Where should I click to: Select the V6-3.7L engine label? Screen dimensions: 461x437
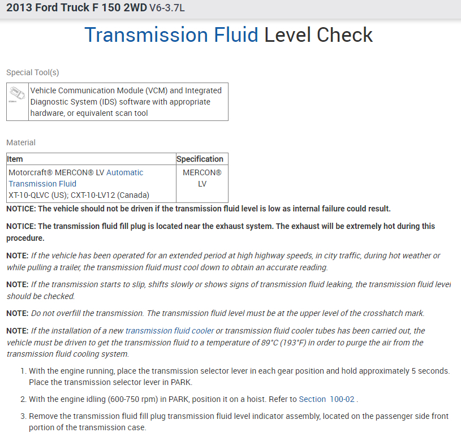coord(167,8)
